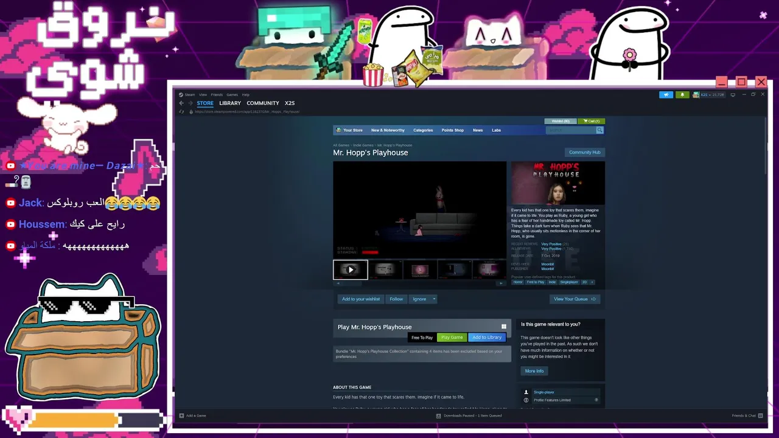Toggle Big Picture mode monitor icon
Screen dimensions: 779x438
[733, 95]
